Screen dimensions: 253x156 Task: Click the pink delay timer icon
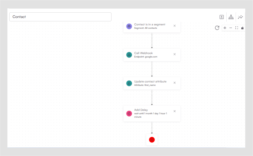(129, 114)
